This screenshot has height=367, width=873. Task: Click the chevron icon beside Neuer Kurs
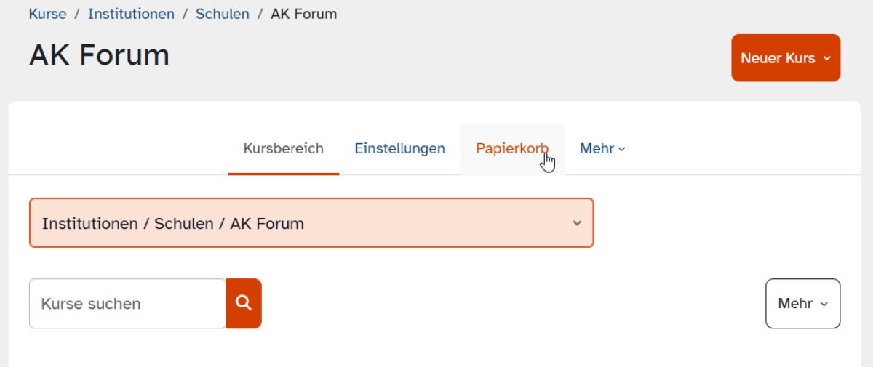826,58
